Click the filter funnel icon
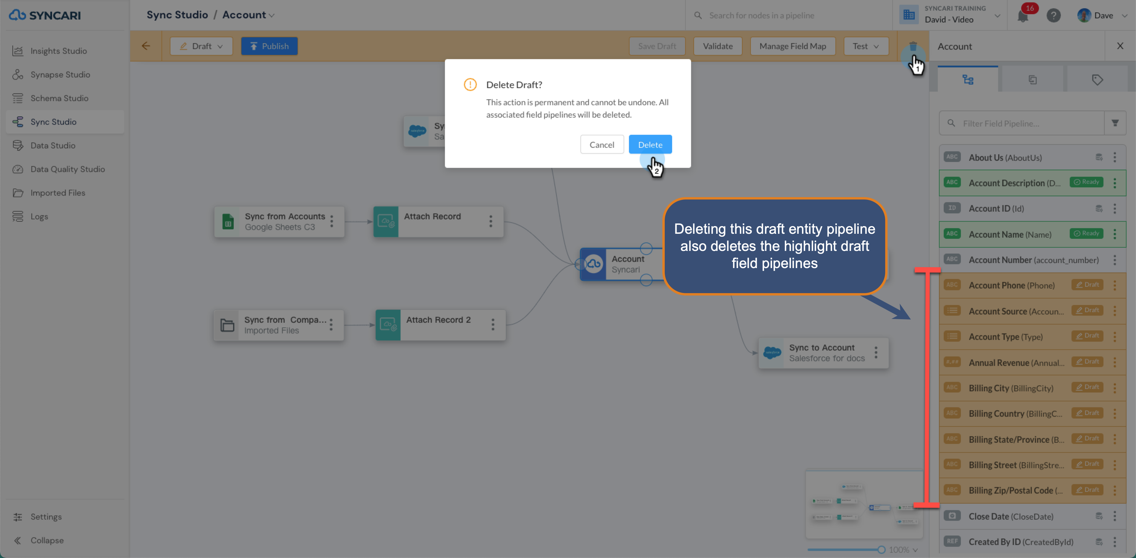This screenshot has width=1136, height=558. click(x=1115, y=123)
